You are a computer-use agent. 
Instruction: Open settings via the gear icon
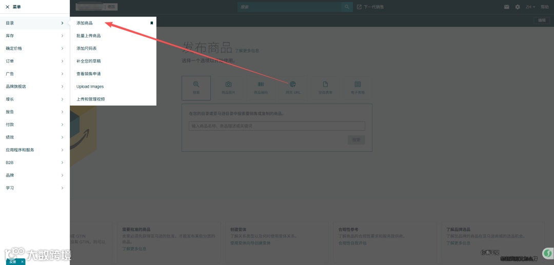point(518,7)
